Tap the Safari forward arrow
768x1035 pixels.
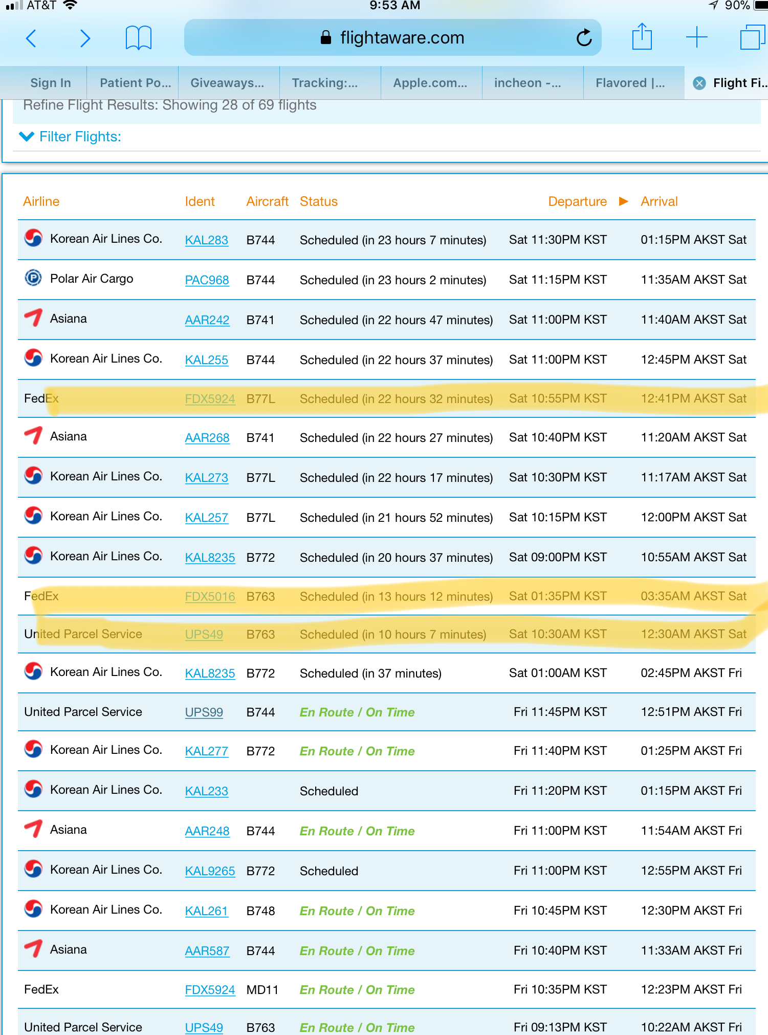[85, 38]
